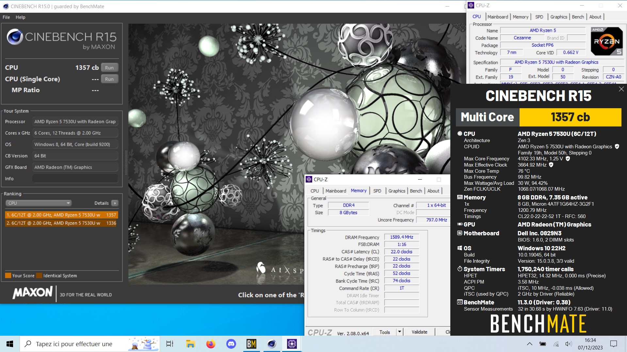Open About tab in top CPU-Z window
Viewport: 627px width, 352px height.
(595, 17)
